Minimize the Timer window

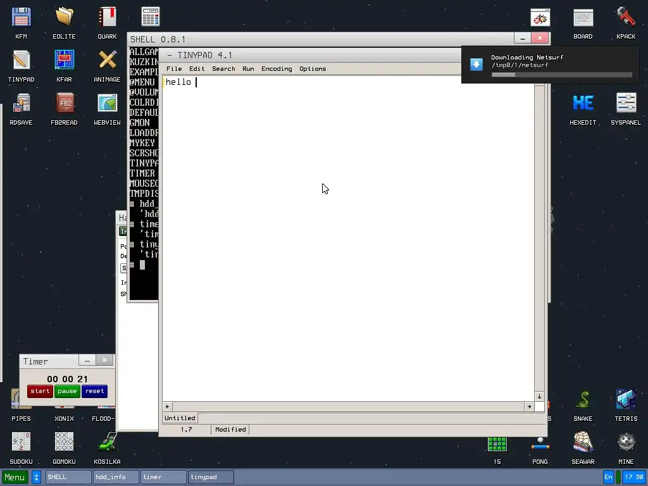(87, 361)
